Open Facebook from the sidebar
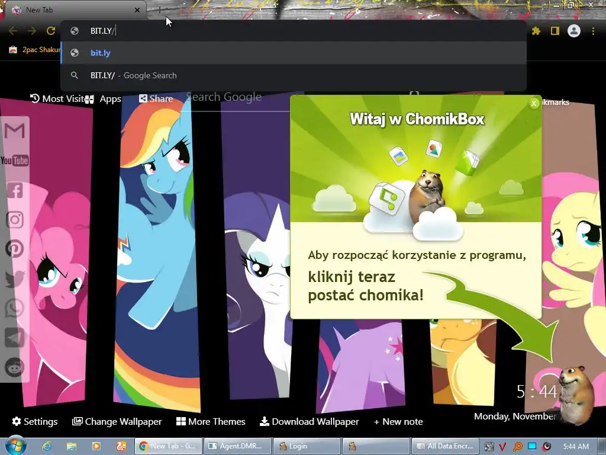606x455 pixels. coord(15,190)
